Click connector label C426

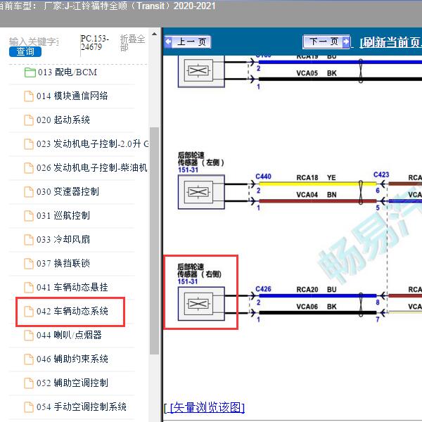point(263,289)
